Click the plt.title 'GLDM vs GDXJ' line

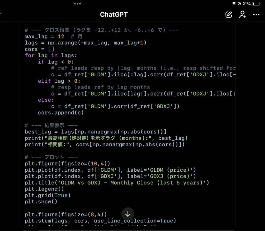117,183
